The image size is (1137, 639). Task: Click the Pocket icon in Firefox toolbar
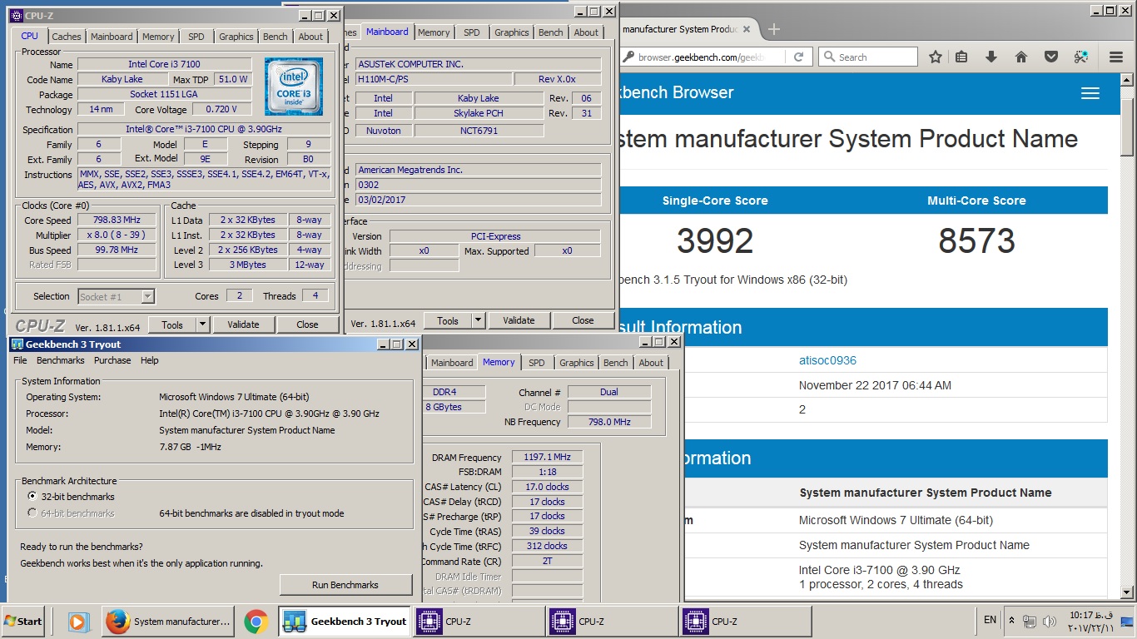pos(1051,57)
